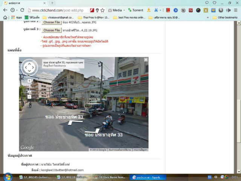The image size is (241, 181).
Task: Bookmark this page with the star icon
Action: 102,10
